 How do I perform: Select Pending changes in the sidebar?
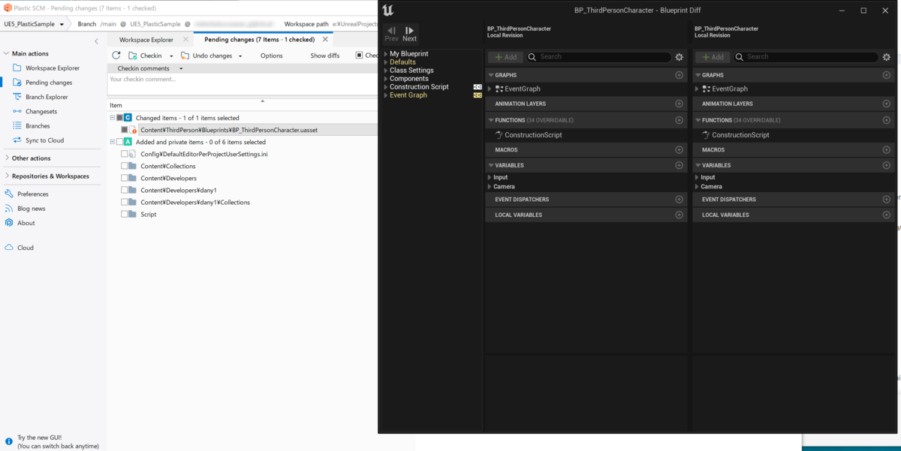tap(43, 83)
